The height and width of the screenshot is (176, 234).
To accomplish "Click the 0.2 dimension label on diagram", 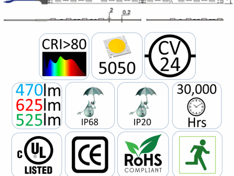I will tap(126, 13).
